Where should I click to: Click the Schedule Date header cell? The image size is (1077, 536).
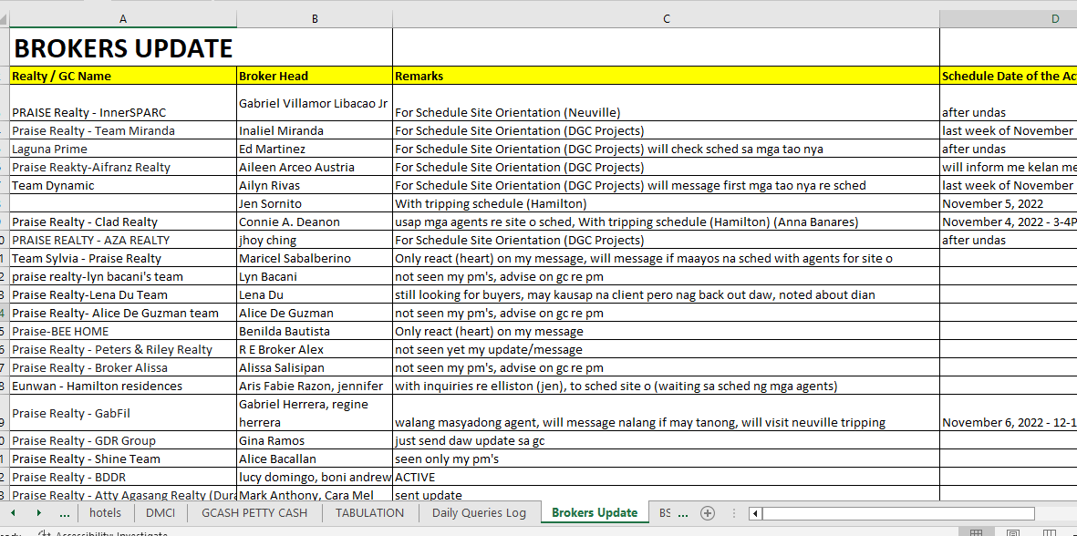point(1008,77)
